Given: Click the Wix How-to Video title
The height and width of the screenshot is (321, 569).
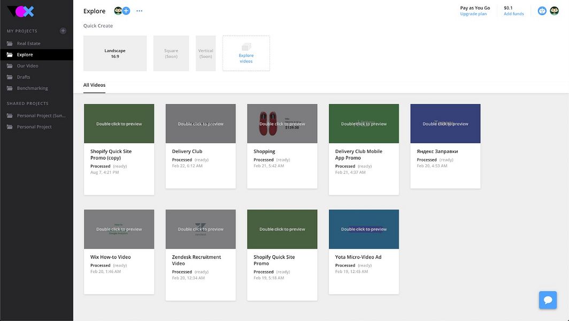Looking at the screenshot, I should (110, 257).
